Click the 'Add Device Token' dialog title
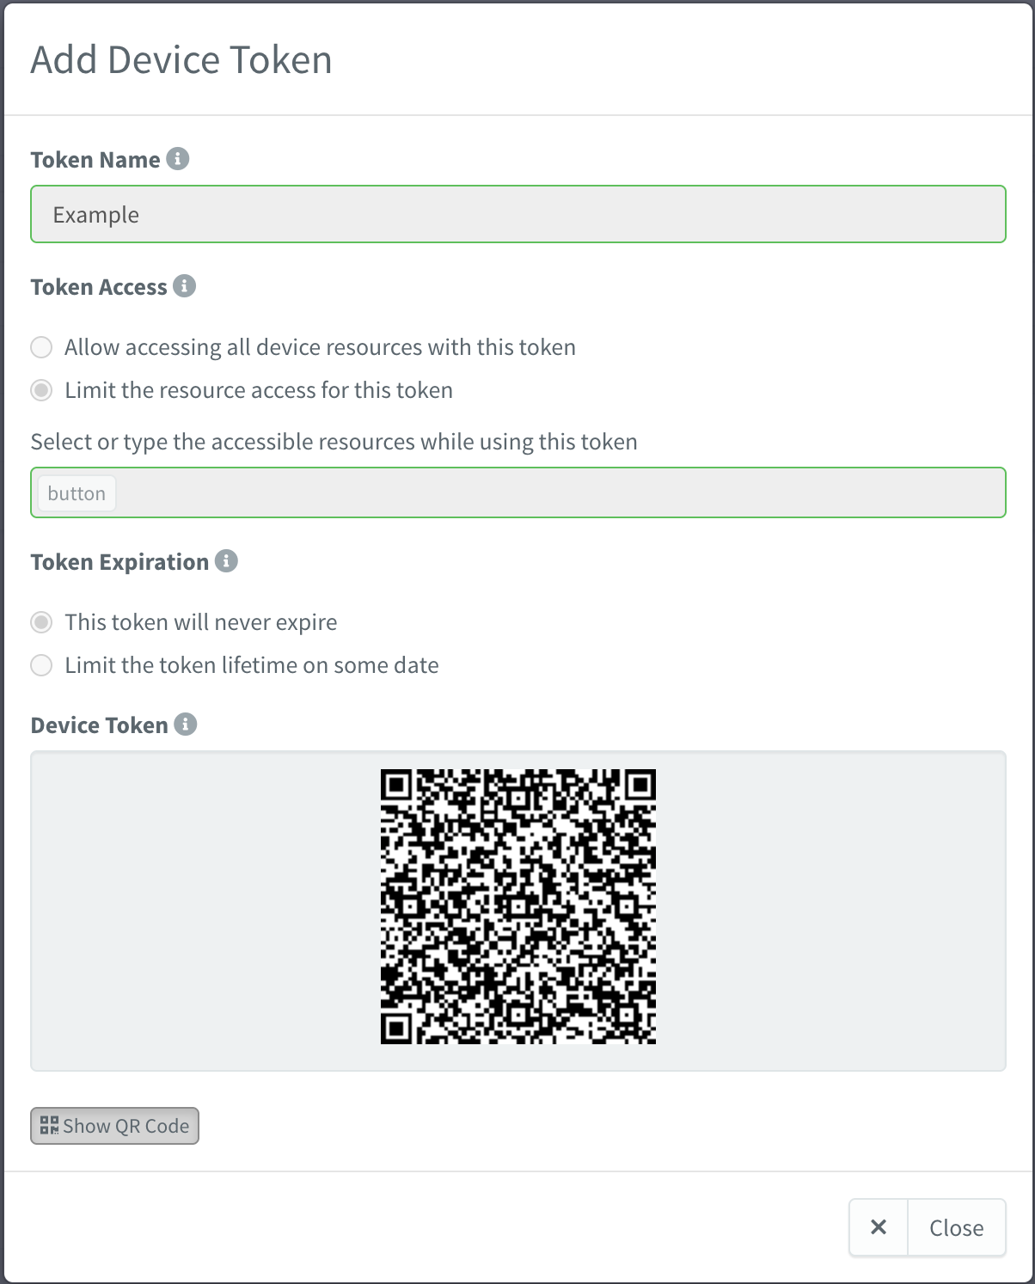Screen dimensions: 1035x1284 click(x=181, y=60)
